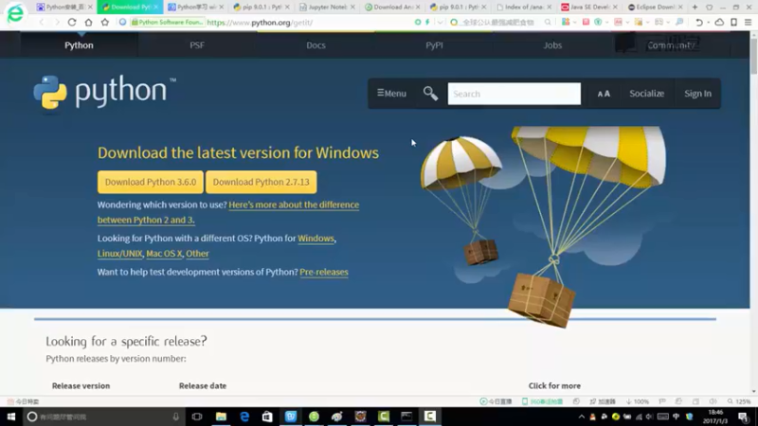Click the download 100% status bar item
This screenshot has height=426, width=758.
[637, 401]
